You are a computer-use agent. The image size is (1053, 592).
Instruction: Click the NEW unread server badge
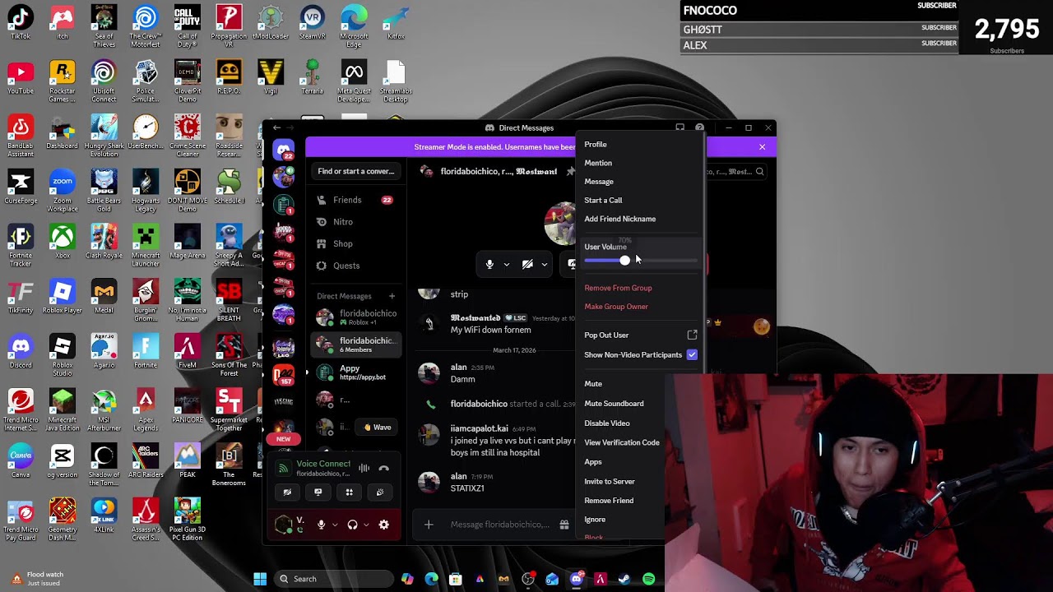pyautogui.click(x=283, y=439)
